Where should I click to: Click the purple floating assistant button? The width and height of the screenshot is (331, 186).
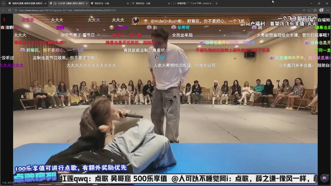pyautogui.click(x=324, y=179)
